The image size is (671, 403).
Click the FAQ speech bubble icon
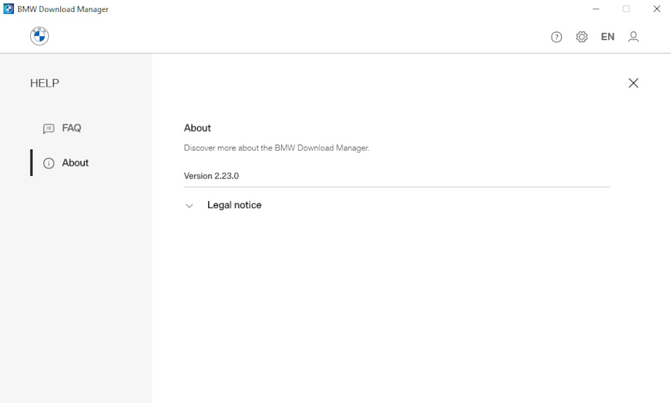48,128
